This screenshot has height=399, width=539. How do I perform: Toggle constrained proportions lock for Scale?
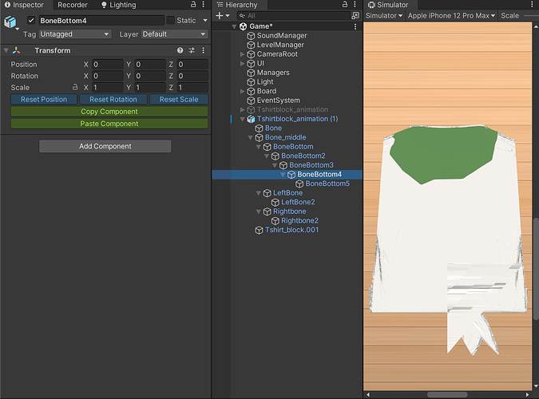pos(75,87)
